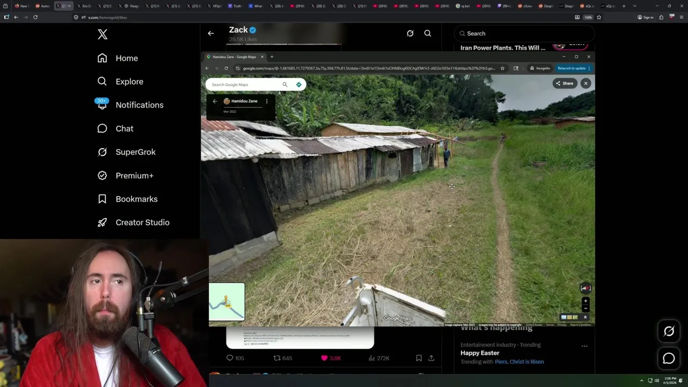Viewport: 688px width, 387px height.
Task: Click floating Grok button at right
Action: click(x=669, y=332)
